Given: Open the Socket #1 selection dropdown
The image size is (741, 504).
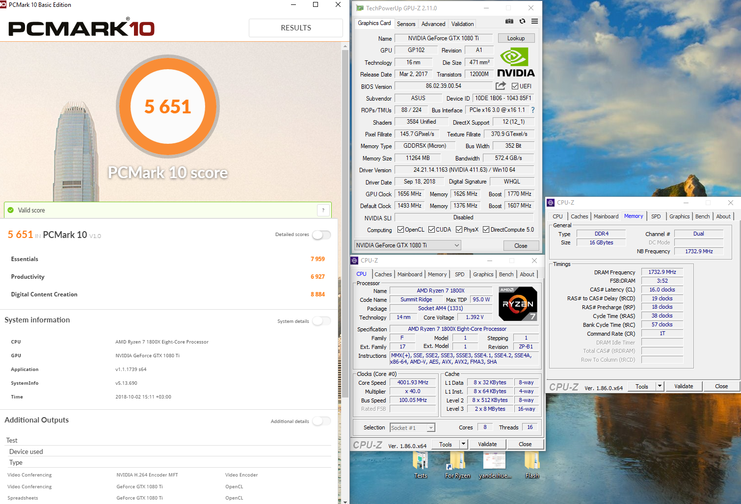Looking at the screenshot, I should (412, 428).
